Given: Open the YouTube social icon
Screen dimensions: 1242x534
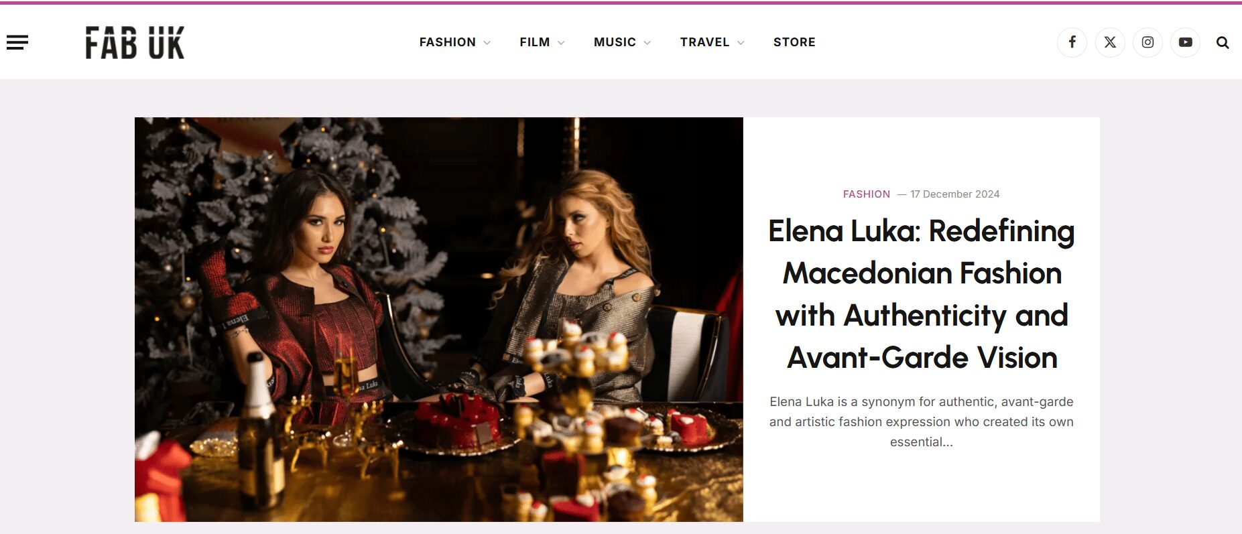Looking at the screenshot, I should click(x=1185, y=42).
